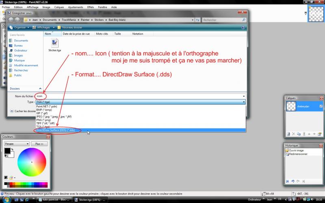The image size is (325, 203).
Task: Click the refresh icon beside address bar
Action: pyautogui.click(x=198, y=20)
